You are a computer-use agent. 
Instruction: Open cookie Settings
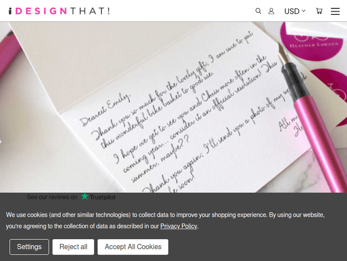(x=29, y=247)
